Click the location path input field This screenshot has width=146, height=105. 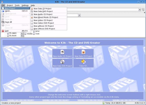(x=103, y=10)
